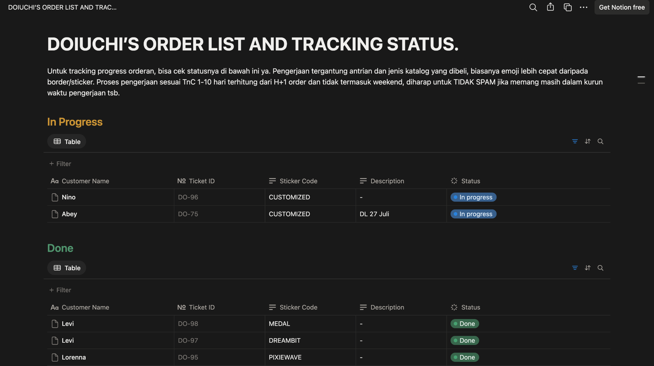Open the page outline indicator on right edge

pos(641,80)
